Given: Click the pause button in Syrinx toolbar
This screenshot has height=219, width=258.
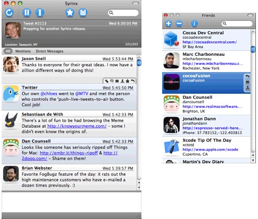Looking at the screenshot, I should (27, 13).
